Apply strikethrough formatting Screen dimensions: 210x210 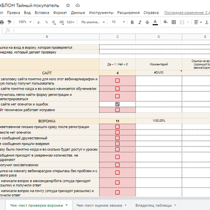(147, 22)
